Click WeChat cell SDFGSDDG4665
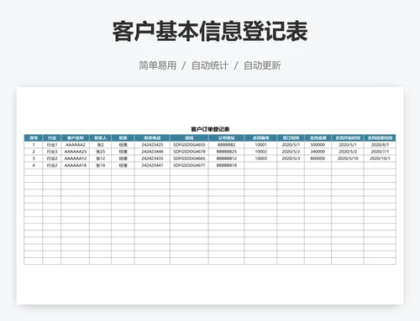 click(x=189, y=158)
